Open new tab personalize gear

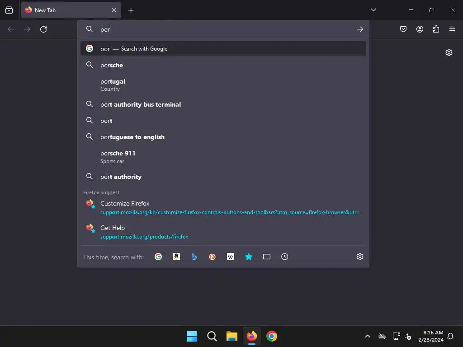tap(449, 52)
